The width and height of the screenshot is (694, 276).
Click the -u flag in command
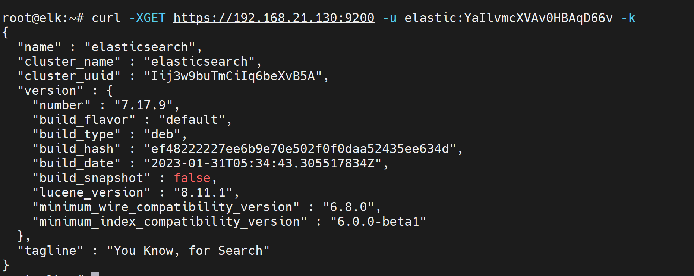[389, 18]
